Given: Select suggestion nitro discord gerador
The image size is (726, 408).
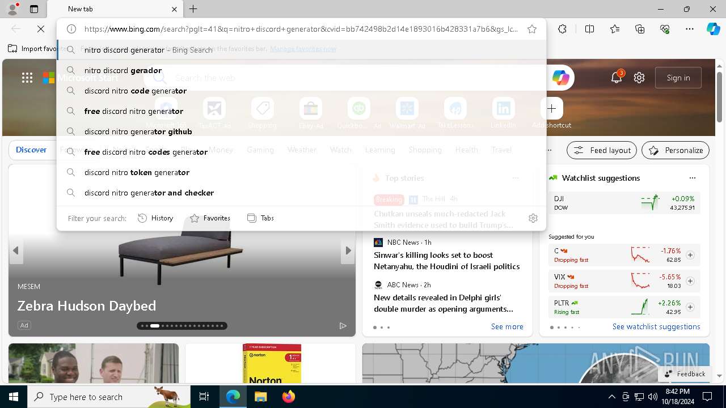Looking at the screenshot, I should pos(301,70).
